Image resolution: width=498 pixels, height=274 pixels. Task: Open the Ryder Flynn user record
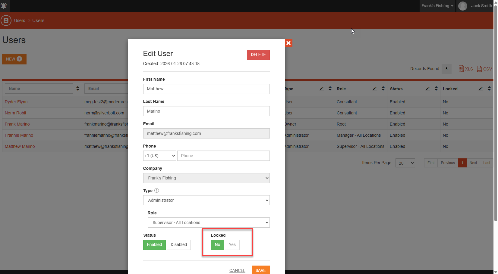tap(16, 102)
